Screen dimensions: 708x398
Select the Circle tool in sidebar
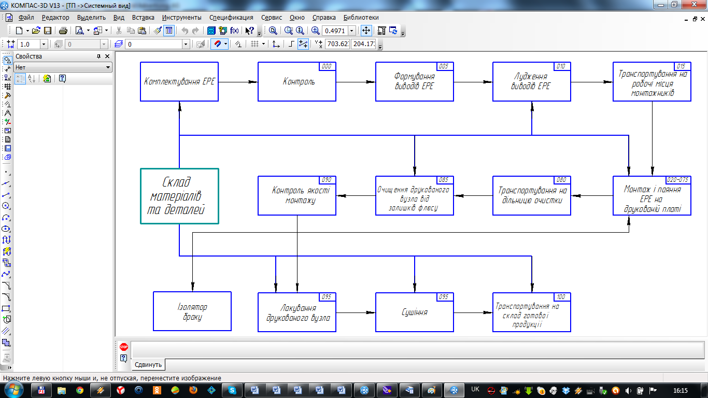7,206
